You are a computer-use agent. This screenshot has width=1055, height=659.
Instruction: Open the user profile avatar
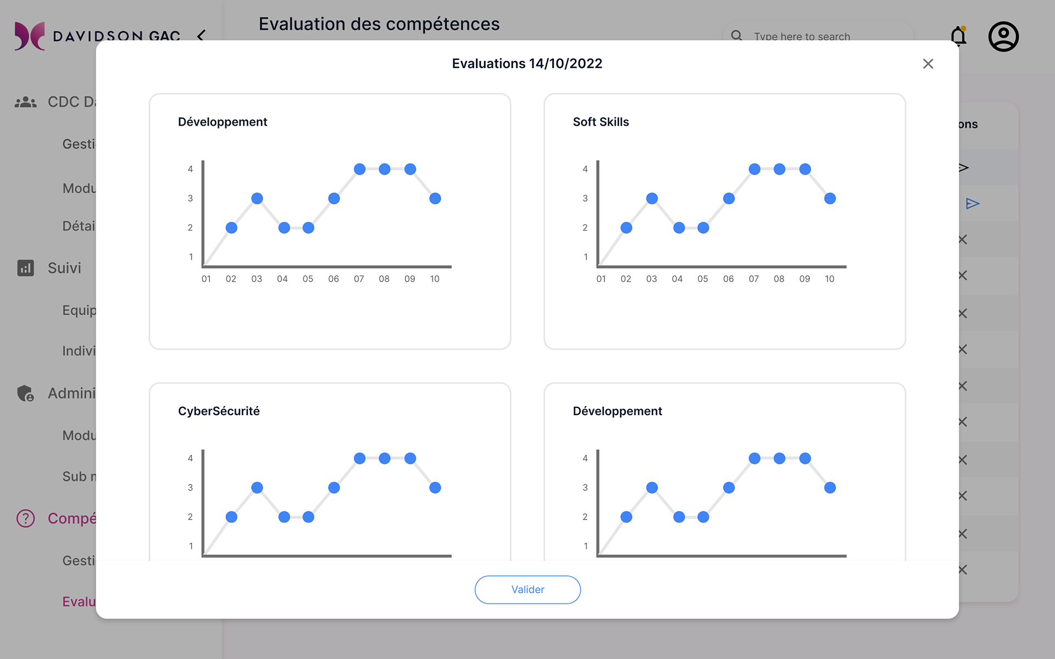click(1003, 37)
